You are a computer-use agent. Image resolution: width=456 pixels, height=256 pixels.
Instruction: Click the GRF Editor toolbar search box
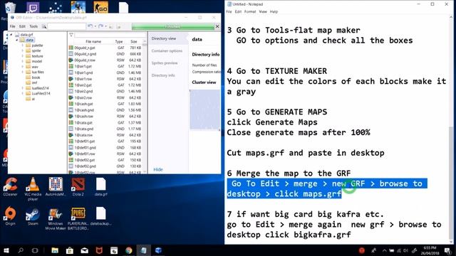[66, 26]
